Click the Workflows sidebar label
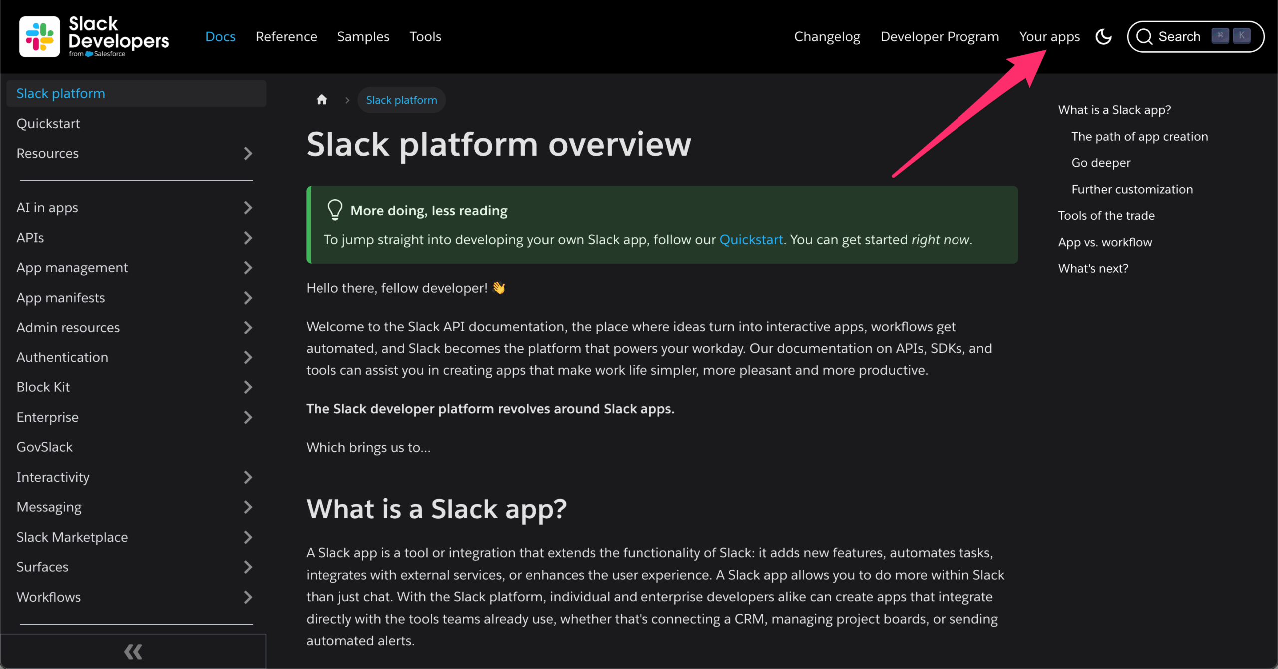 (x=48, y=597)
